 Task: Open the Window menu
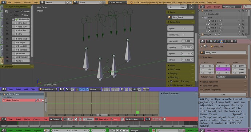tap(27, 3)
